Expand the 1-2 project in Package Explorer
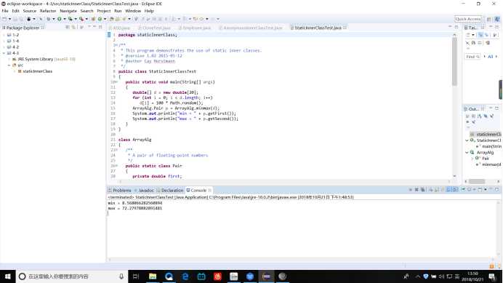Screen dimensions: 503x283 coord(4,35)
